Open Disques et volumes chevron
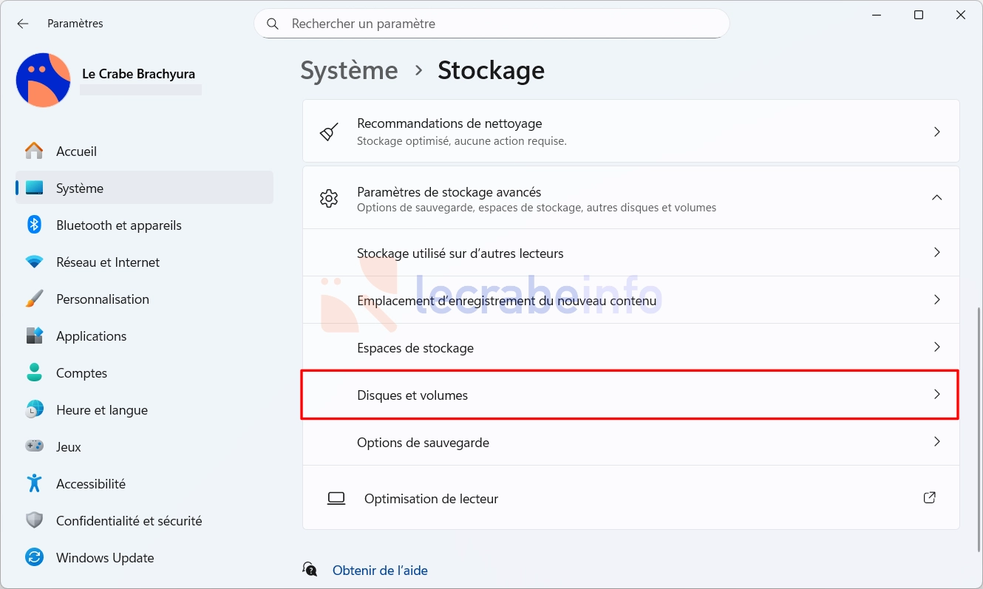 (936, 395)
